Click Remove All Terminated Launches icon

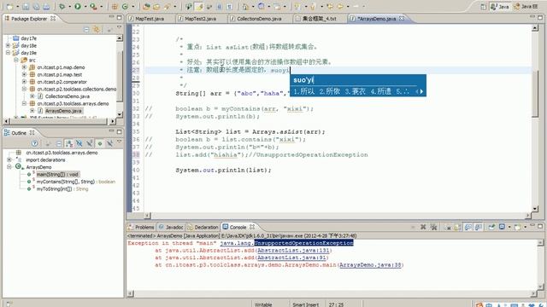(433, 227)
